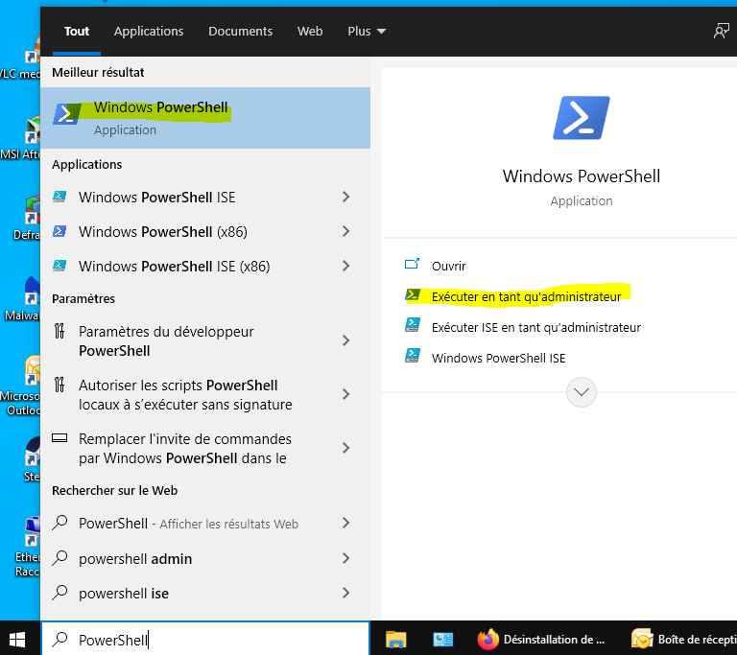Click the Remplacer l'invite de commandes icon

click(x=59, y=438)
